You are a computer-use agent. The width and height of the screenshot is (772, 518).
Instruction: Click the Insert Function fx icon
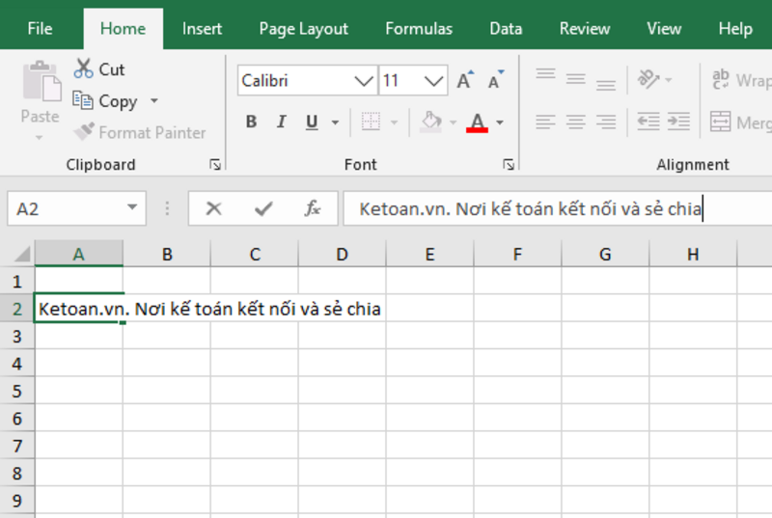313,208
